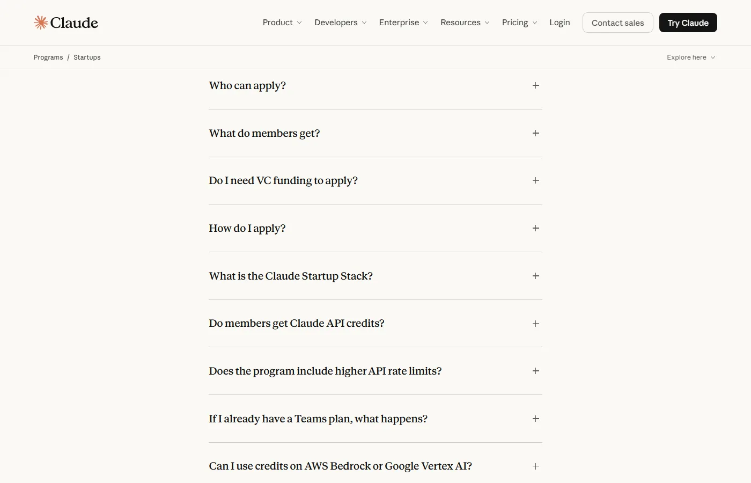Expand the plus icon for 'Who can apply?'
The height and width of the screenshot is (483, 751).
535,85
